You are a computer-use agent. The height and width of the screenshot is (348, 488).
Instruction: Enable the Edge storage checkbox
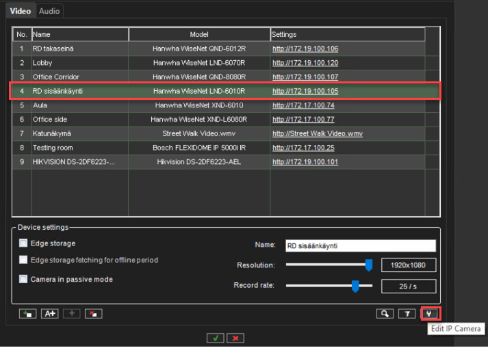pos(23,243)
